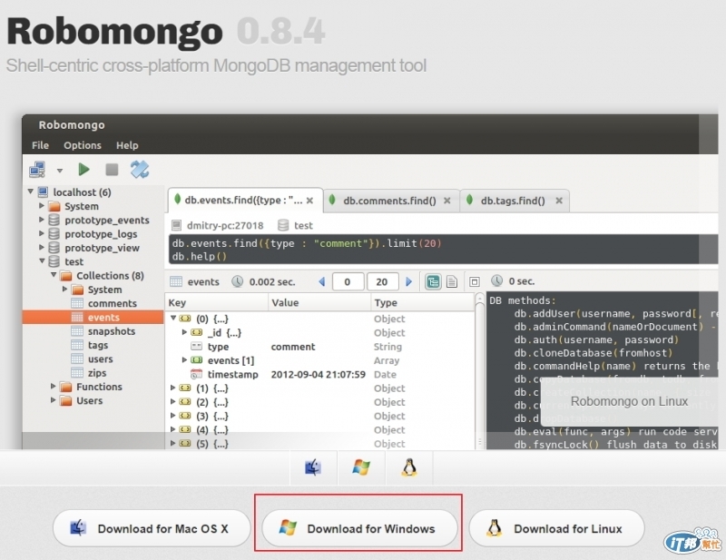Expand the prototype_events database
The width and height of the screenshot is (726, 560).
click(42, 219)
